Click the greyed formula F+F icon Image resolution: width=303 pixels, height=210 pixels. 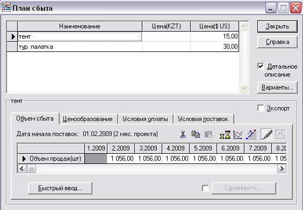[280, 134]
